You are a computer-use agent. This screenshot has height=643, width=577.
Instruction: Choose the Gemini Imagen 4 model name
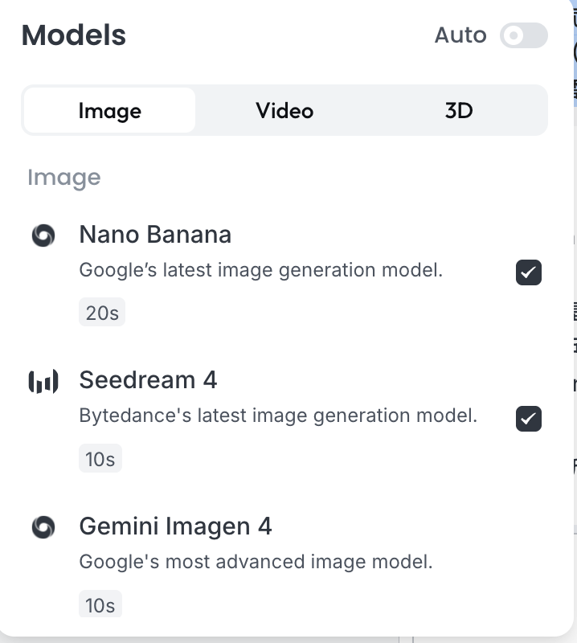point(175,526)
